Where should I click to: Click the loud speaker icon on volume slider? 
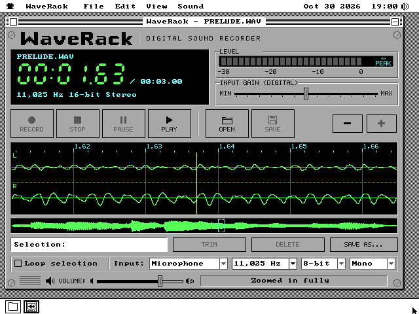click(190, 281)
